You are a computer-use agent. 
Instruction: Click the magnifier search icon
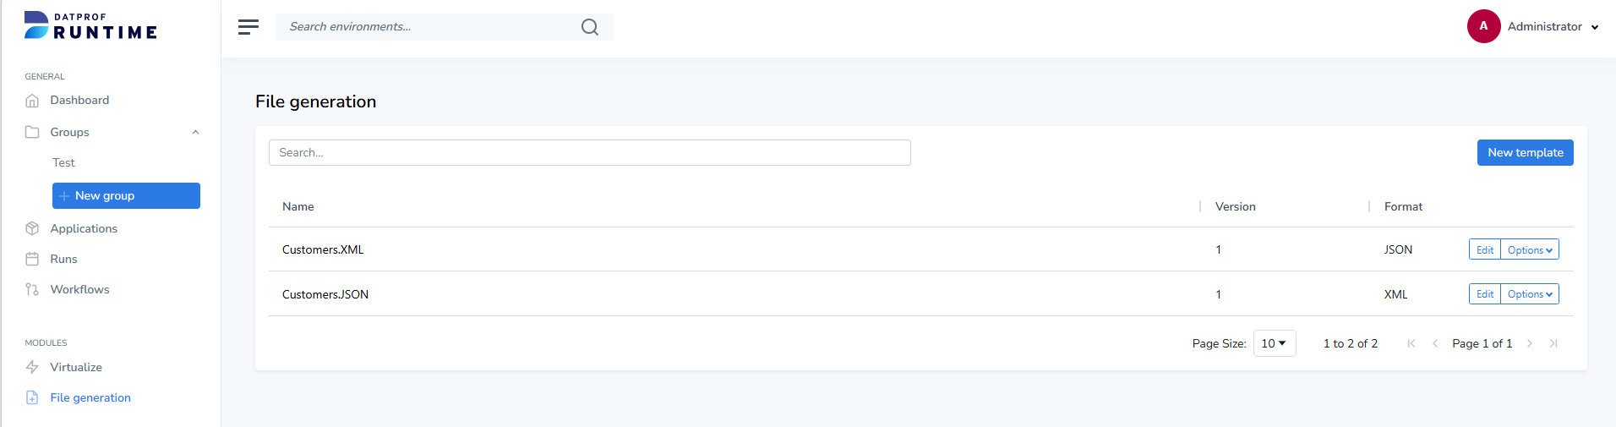point(590,27)
